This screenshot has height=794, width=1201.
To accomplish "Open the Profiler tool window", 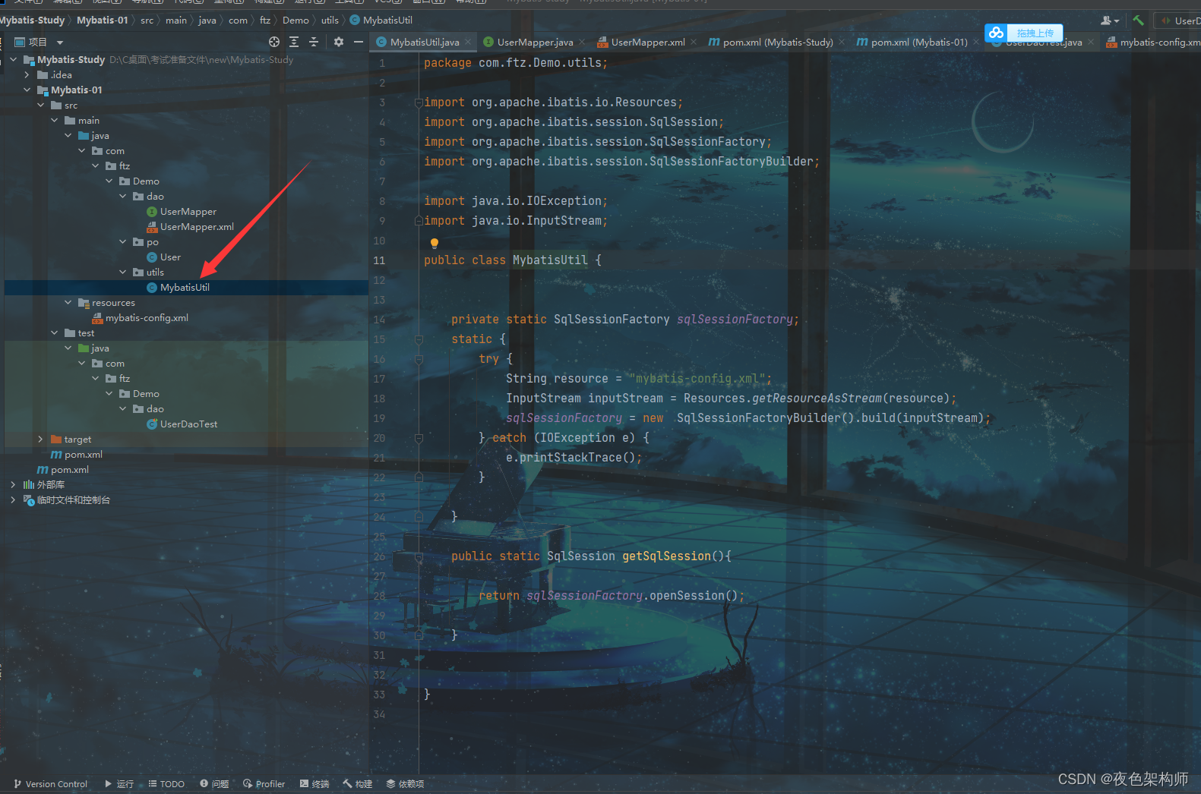I will point(264,784).
